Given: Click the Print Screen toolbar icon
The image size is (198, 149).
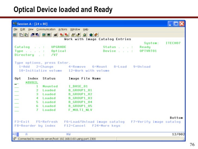Looking at the screenshot, I should tap(15, 35).
